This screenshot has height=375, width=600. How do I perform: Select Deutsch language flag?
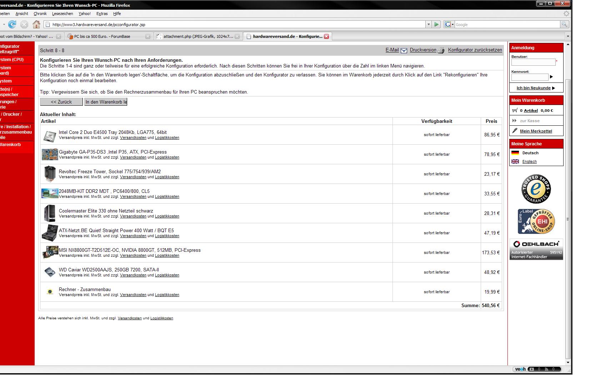(515, 153)
